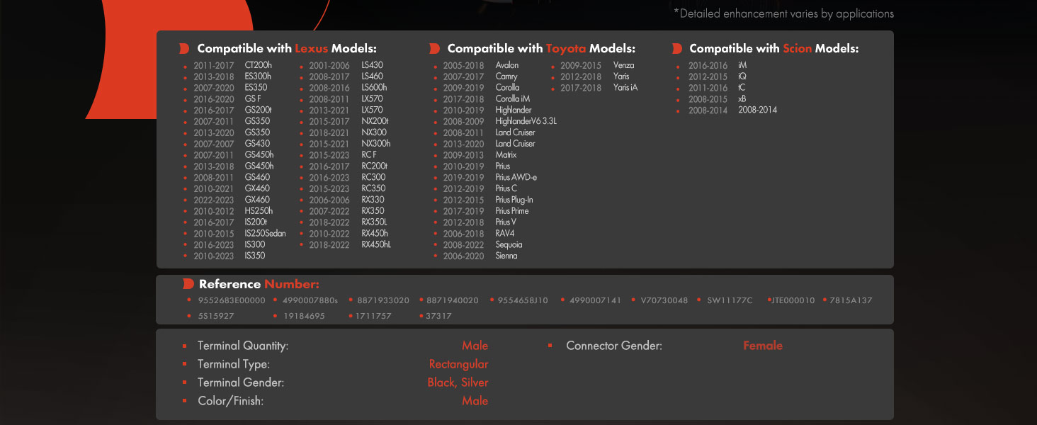Click the RX350L model entry
The width and height of the screenshot is (1037, 425).
tap(375, 222)
